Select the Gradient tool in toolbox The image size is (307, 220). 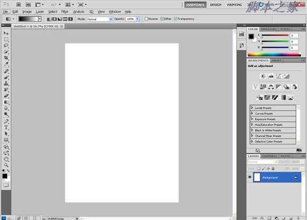(x=6, y=102)
